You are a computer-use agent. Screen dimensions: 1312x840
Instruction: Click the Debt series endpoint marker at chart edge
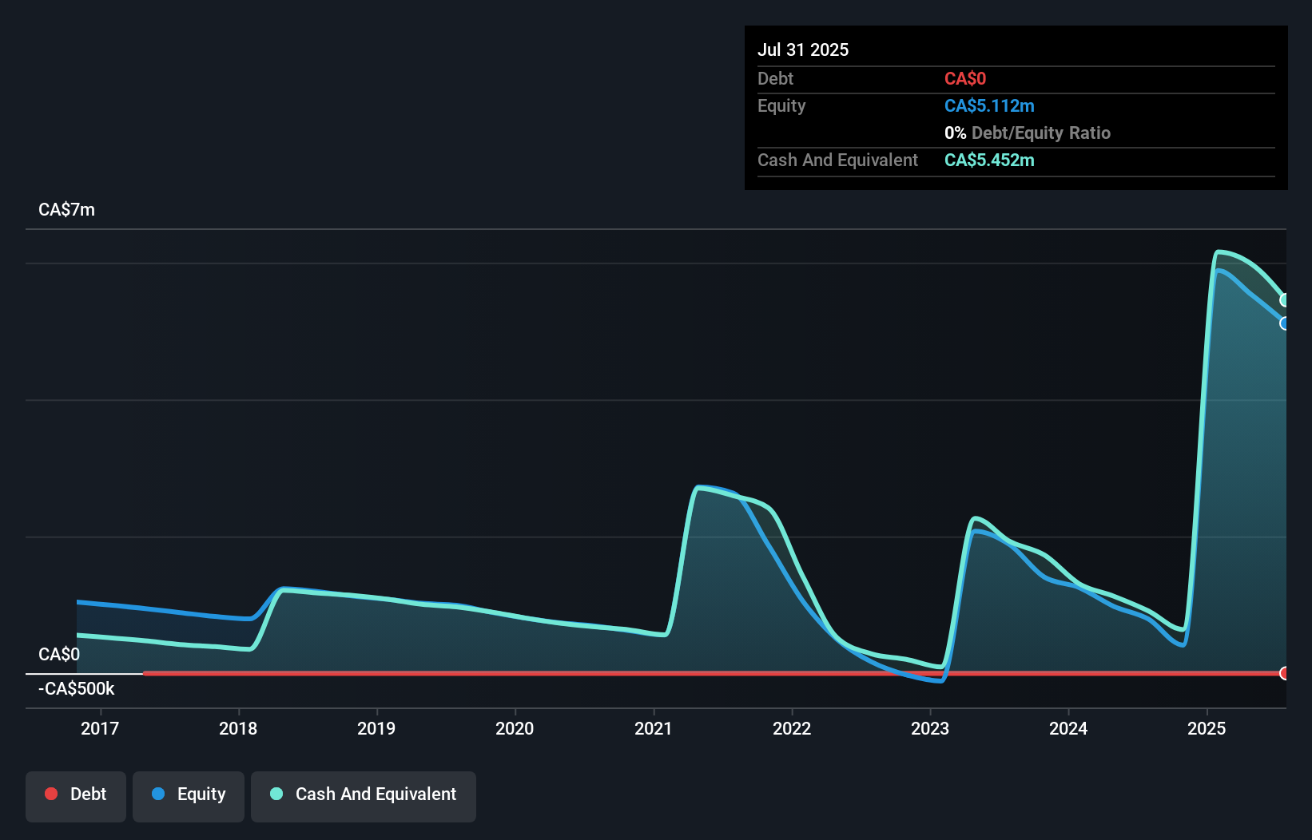[x=1286, y=673]
